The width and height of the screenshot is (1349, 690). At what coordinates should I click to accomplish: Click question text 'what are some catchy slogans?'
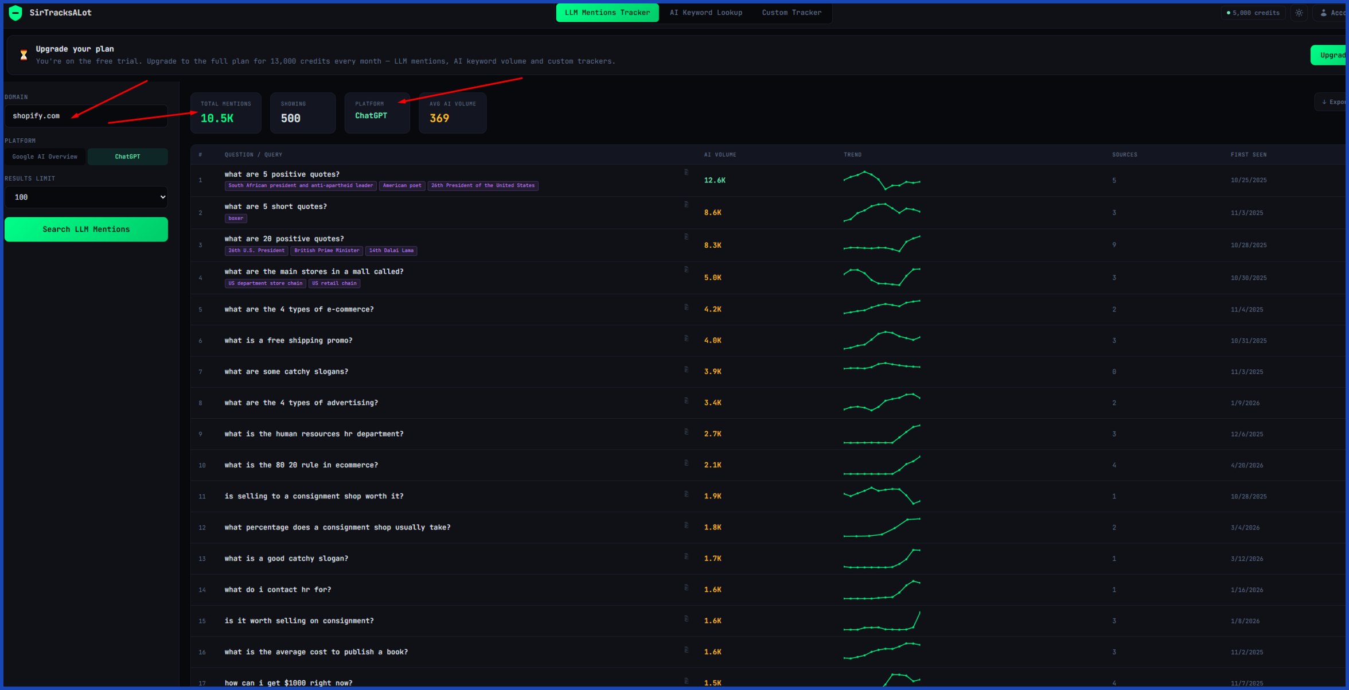pyautogui.click(x=286, y=372)
